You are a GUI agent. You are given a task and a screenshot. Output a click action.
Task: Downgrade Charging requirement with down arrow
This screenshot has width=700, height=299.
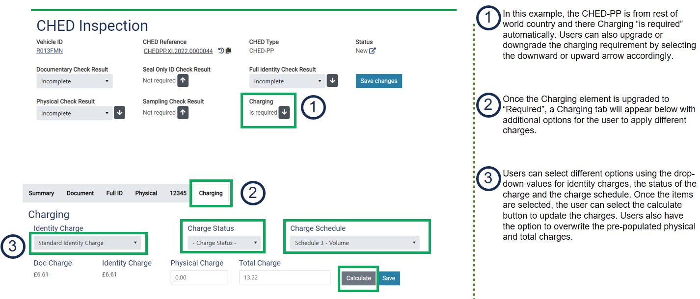tap(284, 113)
